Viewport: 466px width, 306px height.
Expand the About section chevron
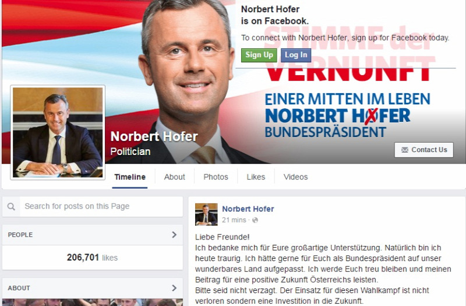pyautogui.click(x=174, y=288)
